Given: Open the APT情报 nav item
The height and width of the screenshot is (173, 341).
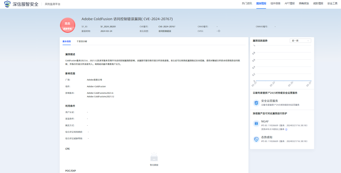Looking at the screenshot, I should click(290, 3).
